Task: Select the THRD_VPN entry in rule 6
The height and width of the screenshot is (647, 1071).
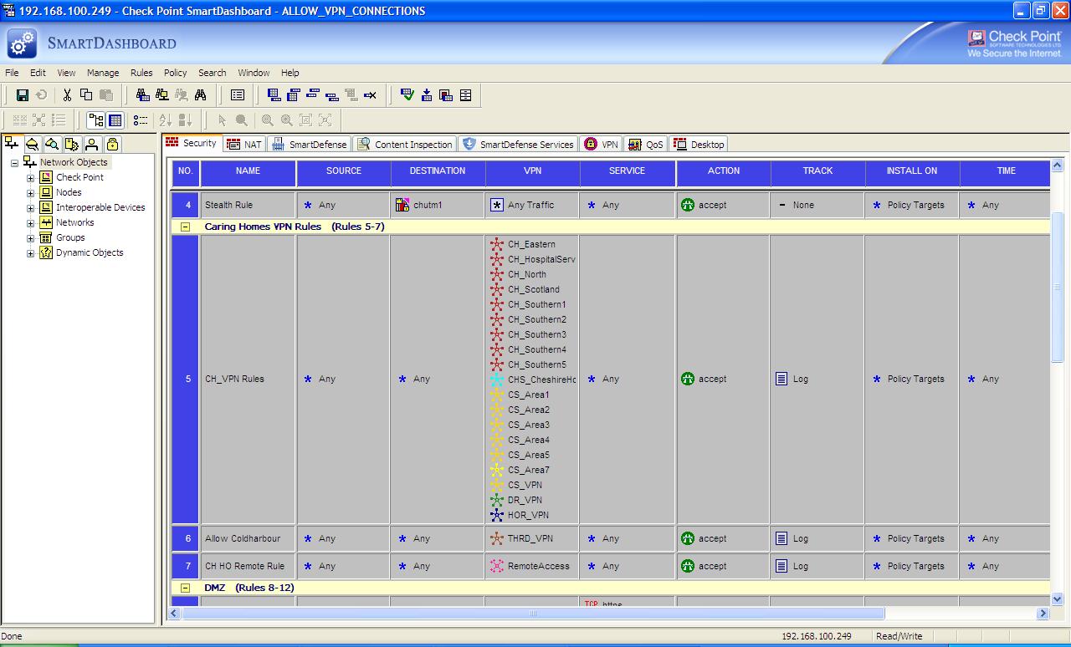Action: tap(522, 538)
